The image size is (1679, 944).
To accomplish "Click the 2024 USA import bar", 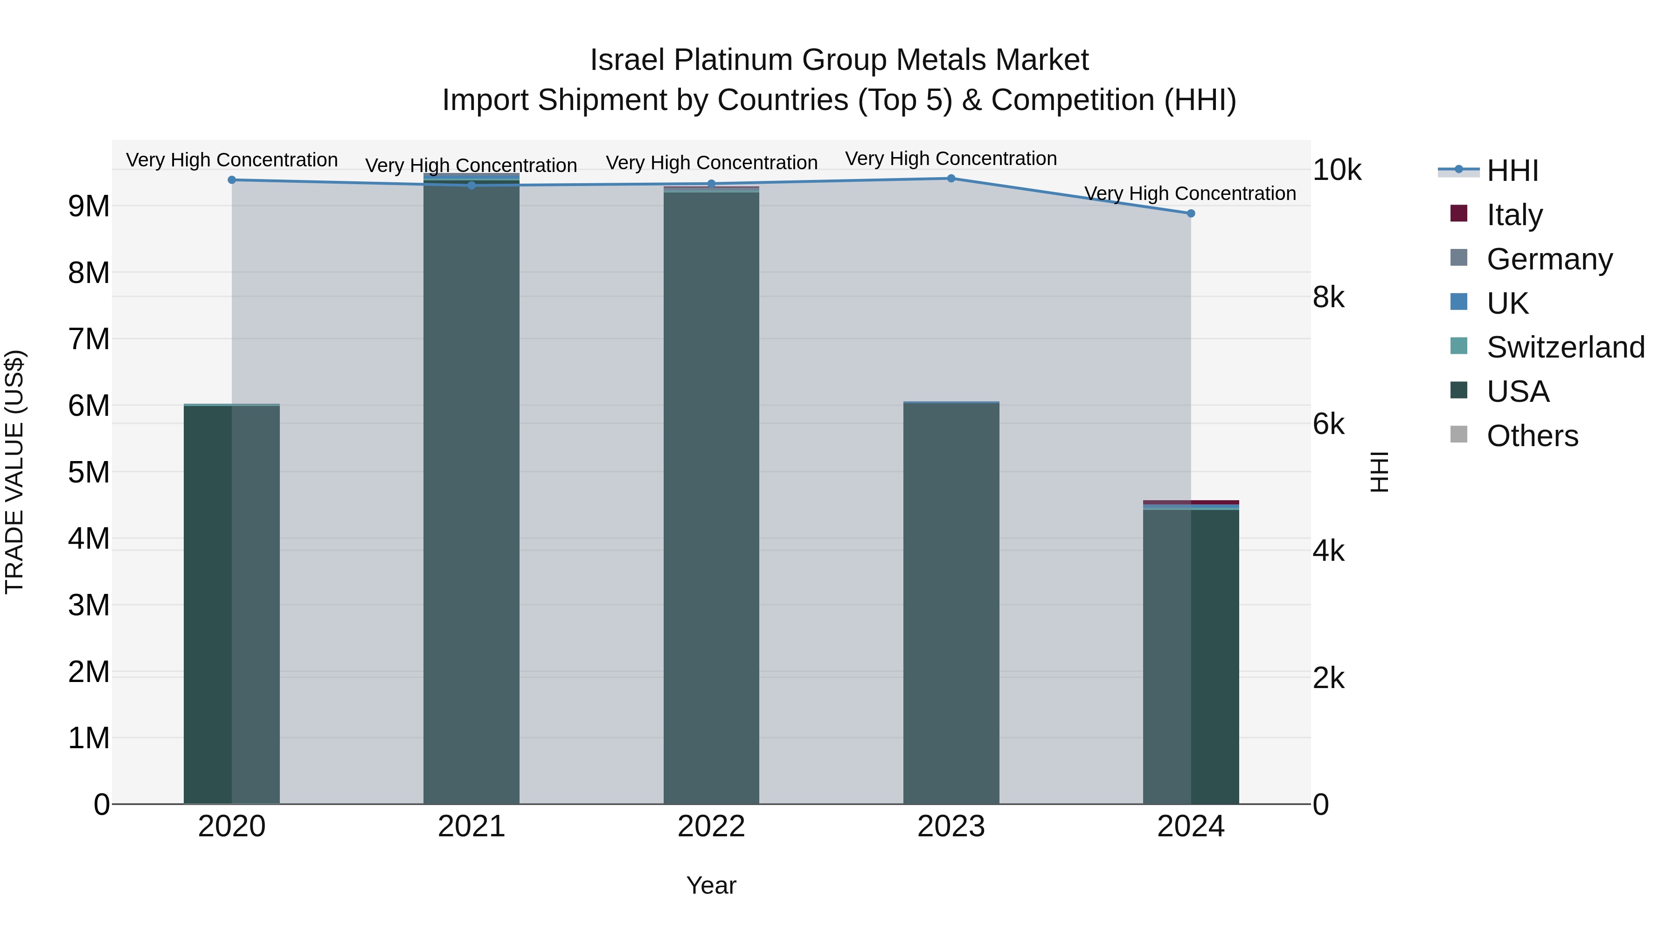I will [1191, 657].
